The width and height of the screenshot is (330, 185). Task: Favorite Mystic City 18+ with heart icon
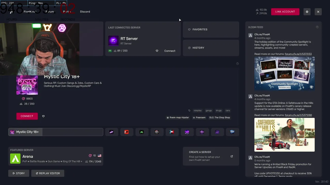[43, 116]
